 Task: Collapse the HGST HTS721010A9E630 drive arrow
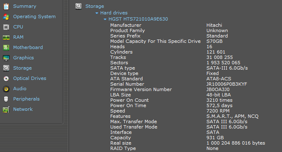pos(105,19)
